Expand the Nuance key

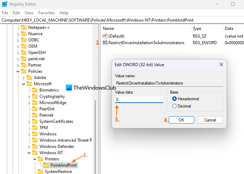[x=18, y=34]
